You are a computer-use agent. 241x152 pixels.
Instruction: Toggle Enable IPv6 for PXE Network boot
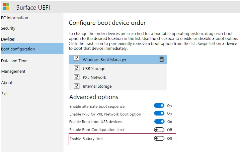pyautogui.click(x=159, y=113)
